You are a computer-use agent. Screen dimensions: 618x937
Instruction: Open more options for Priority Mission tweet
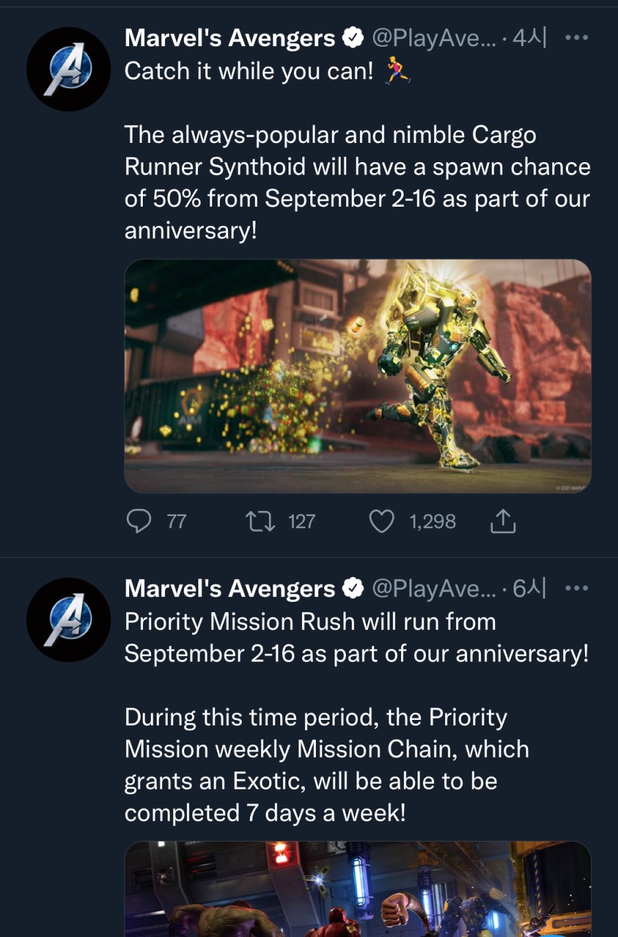[576, 589]
